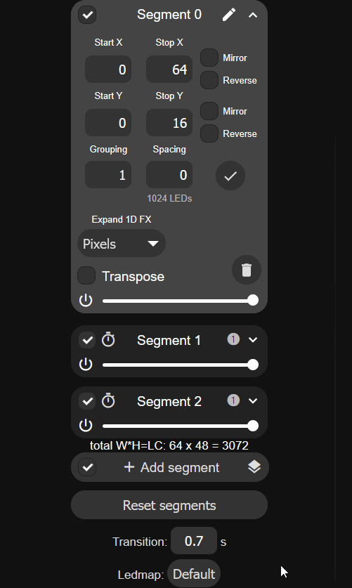The width and height of the screenshot is (352, 588).
Task: Toggle Segment 1 power icon
Action: point(86,364)
